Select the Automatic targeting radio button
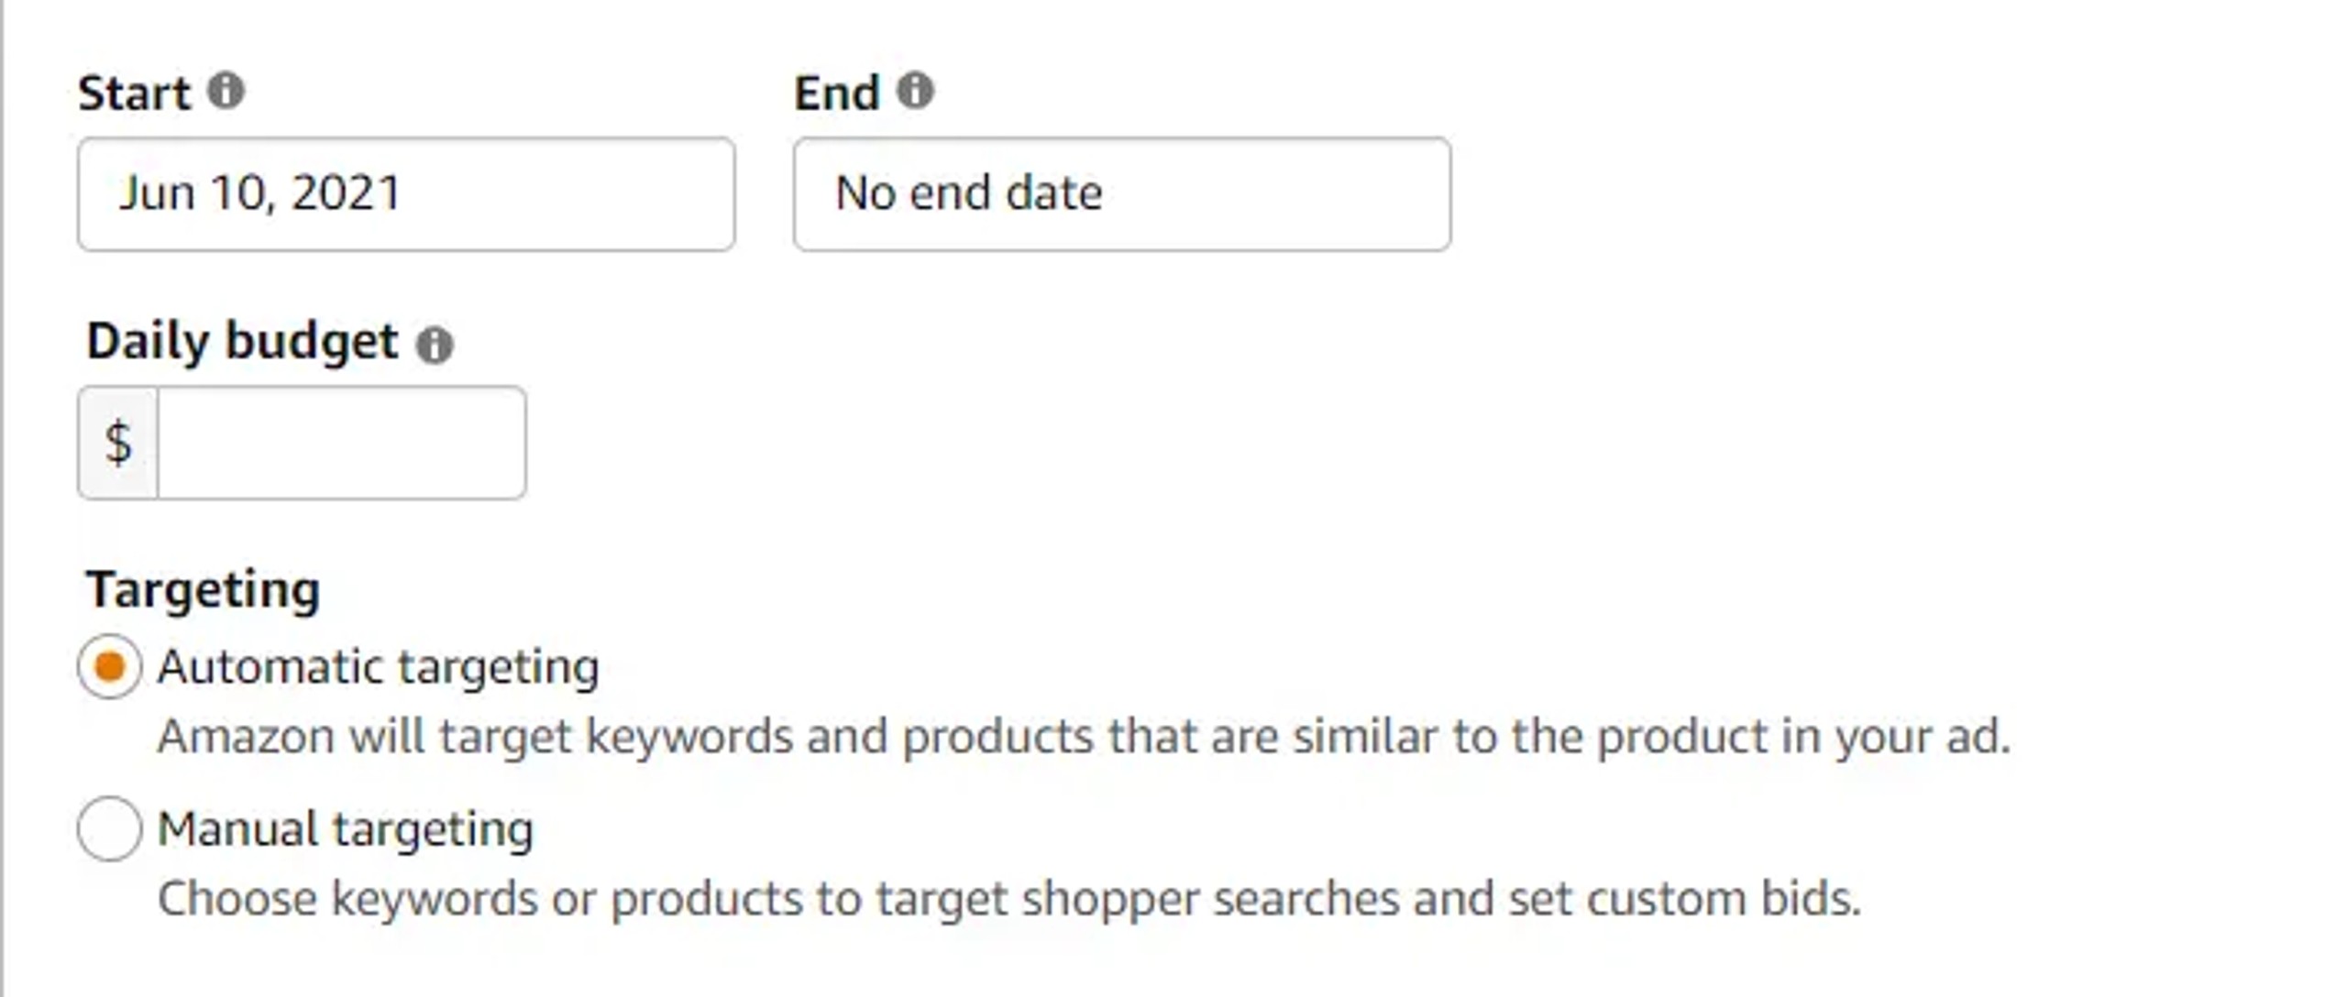 [x=110, y=666]
